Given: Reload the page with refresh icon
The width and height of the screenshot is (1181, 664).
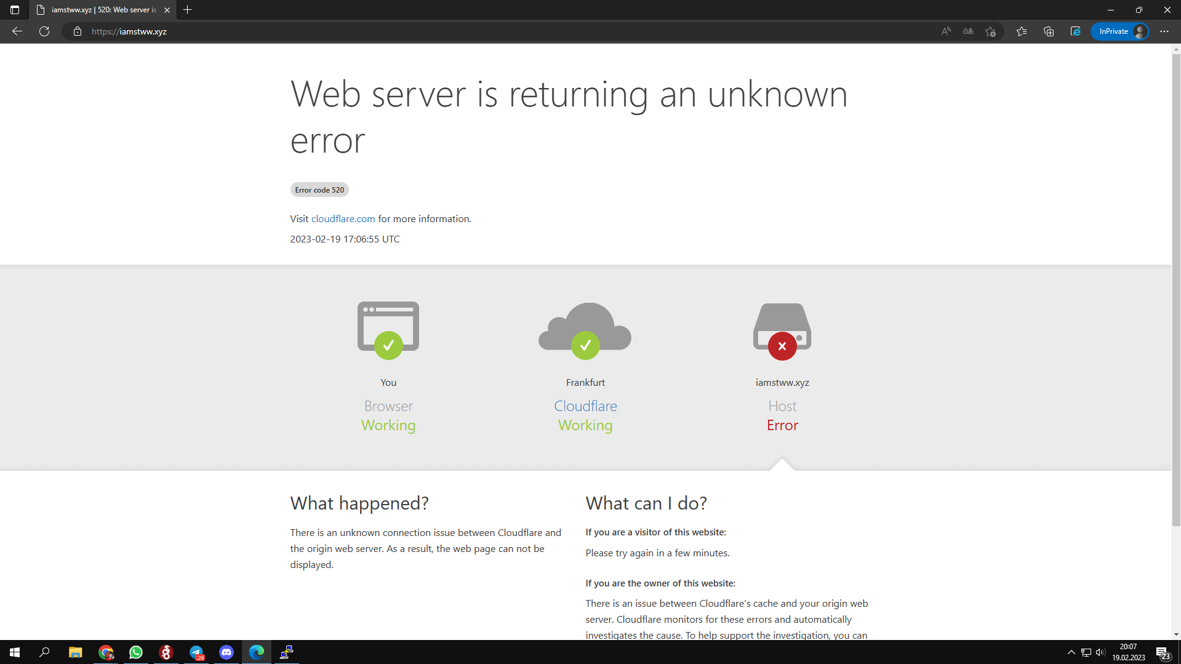Looking at the screenshot, I should [44, 31].
